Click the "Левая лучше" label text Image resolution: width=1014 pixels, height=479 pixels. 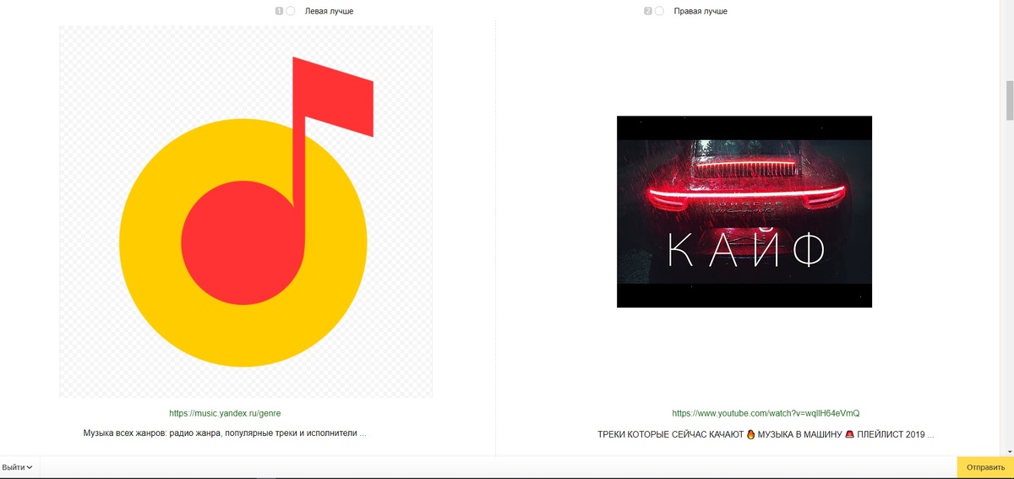[330, 11]
